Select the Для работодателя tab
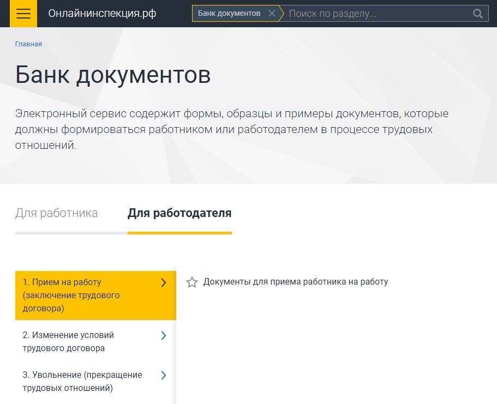Screen dimensions: 497x404 [x=179, y=213]
